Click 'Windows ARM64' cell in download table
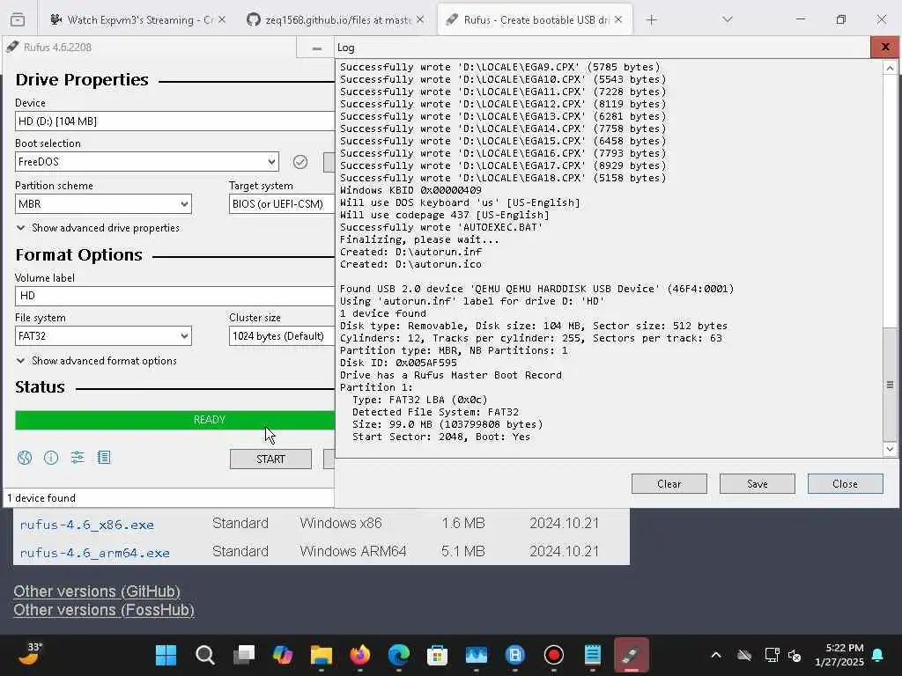Viewport: 902px width, 676px height. [352, 551]
